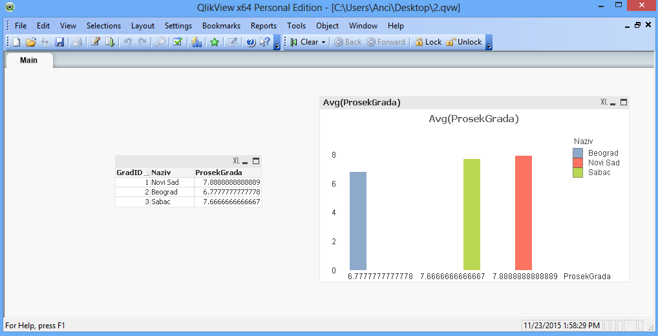The height and width of the screenshot is (336, 658).
Task: Click the Refresh document icon
Action: point(45,42)
